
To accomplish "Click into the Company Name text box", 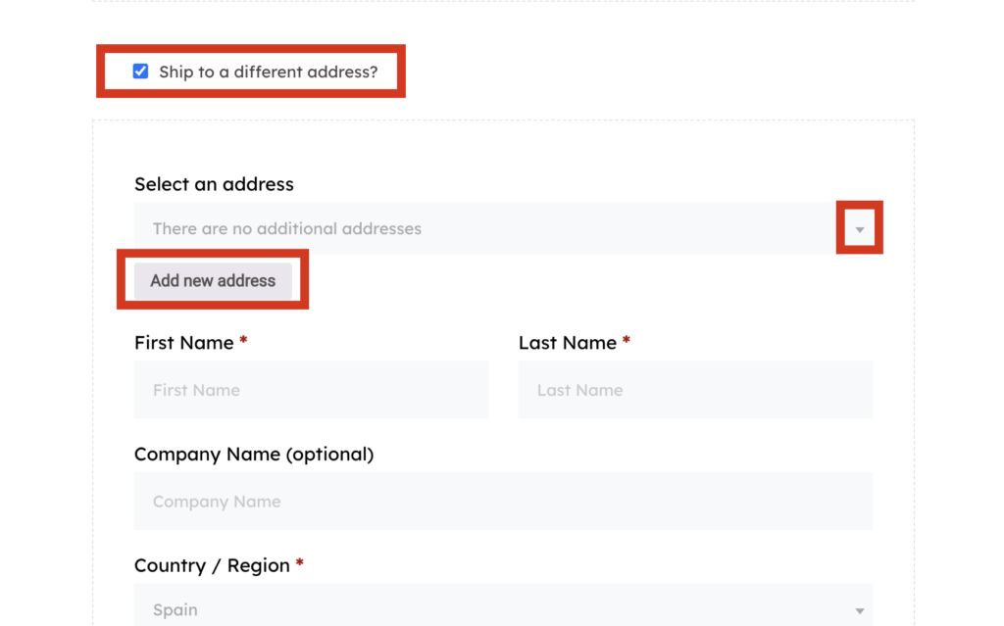I will pos(503,502).
